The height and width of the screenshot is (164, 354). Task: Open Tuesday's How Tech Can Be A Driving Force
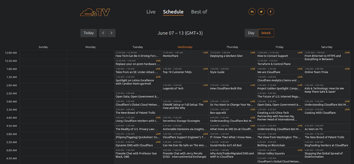coord(137,54)
